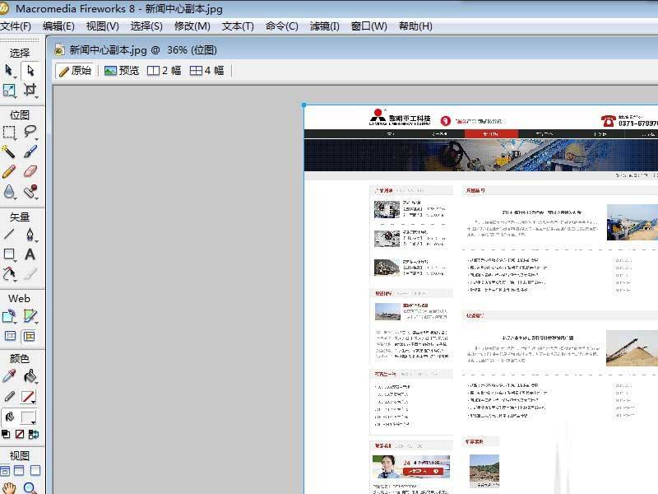This screenshot has width=658, height=494.
Task: Show slices and hotspots
Action: 30,336
